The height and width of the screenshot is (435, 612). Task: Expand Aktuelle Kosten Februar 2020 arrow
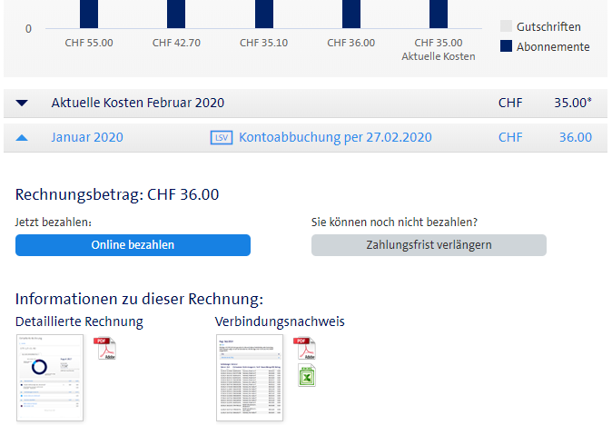[x=22, y=104]
